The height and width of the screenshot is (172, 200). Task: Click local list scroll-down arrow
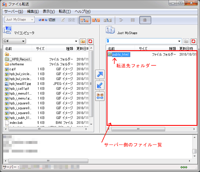point(91,124)
